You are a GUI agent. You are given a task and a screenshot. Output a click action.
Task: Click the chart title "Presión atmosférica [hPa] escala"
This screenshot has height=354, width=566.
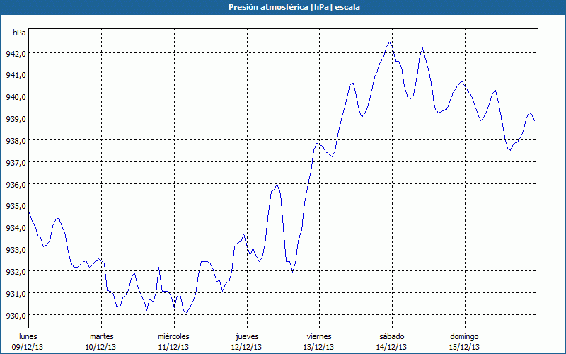coord(283,7)
